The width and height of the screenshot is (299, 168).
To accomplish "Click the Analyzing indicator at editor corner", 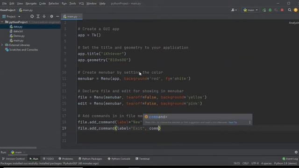I will pos(294,23).
